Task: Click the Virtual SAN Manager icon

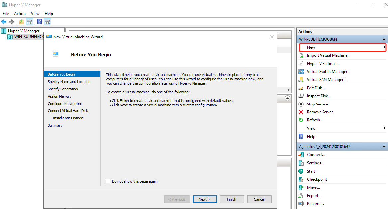Action: (x=301, y=80)
